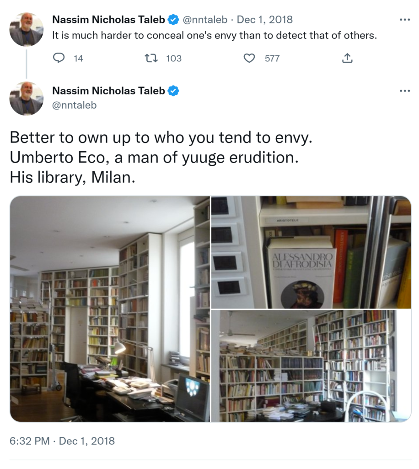Click the @nntaleb handle in the first tweet
Image resolution: width=419 pixels, height=469 pixels.
pos(205,20)
